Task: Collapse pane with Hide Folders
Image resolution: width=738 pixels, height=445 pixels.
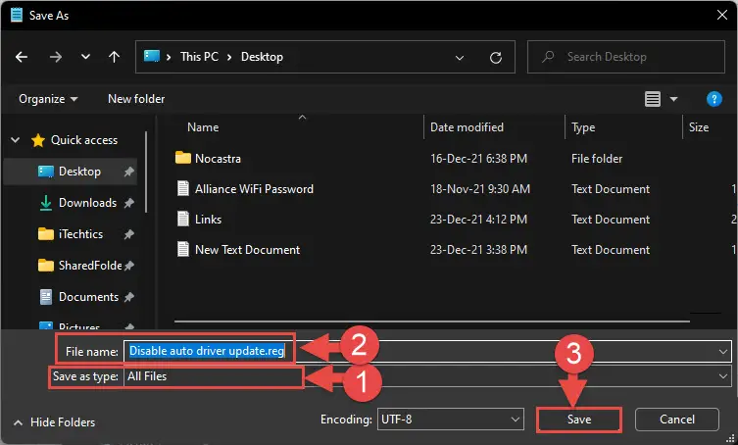Action: pos(54,422)
